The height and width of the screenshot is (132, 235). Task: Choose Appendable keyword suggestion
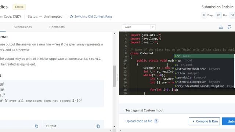tap(204, 77)
